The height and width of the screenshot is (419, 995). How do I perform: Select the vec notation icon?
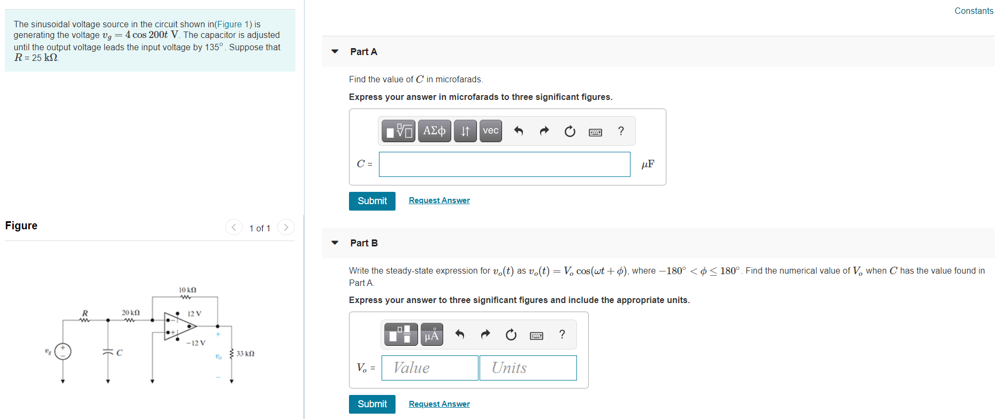click(490, 130)
